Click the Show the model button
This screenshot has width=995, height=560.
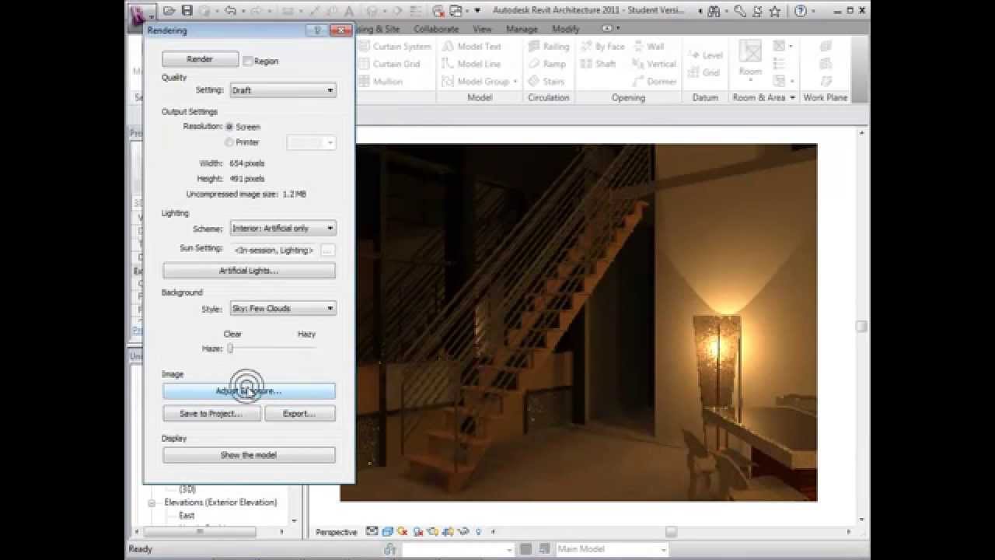pos(249,455)
